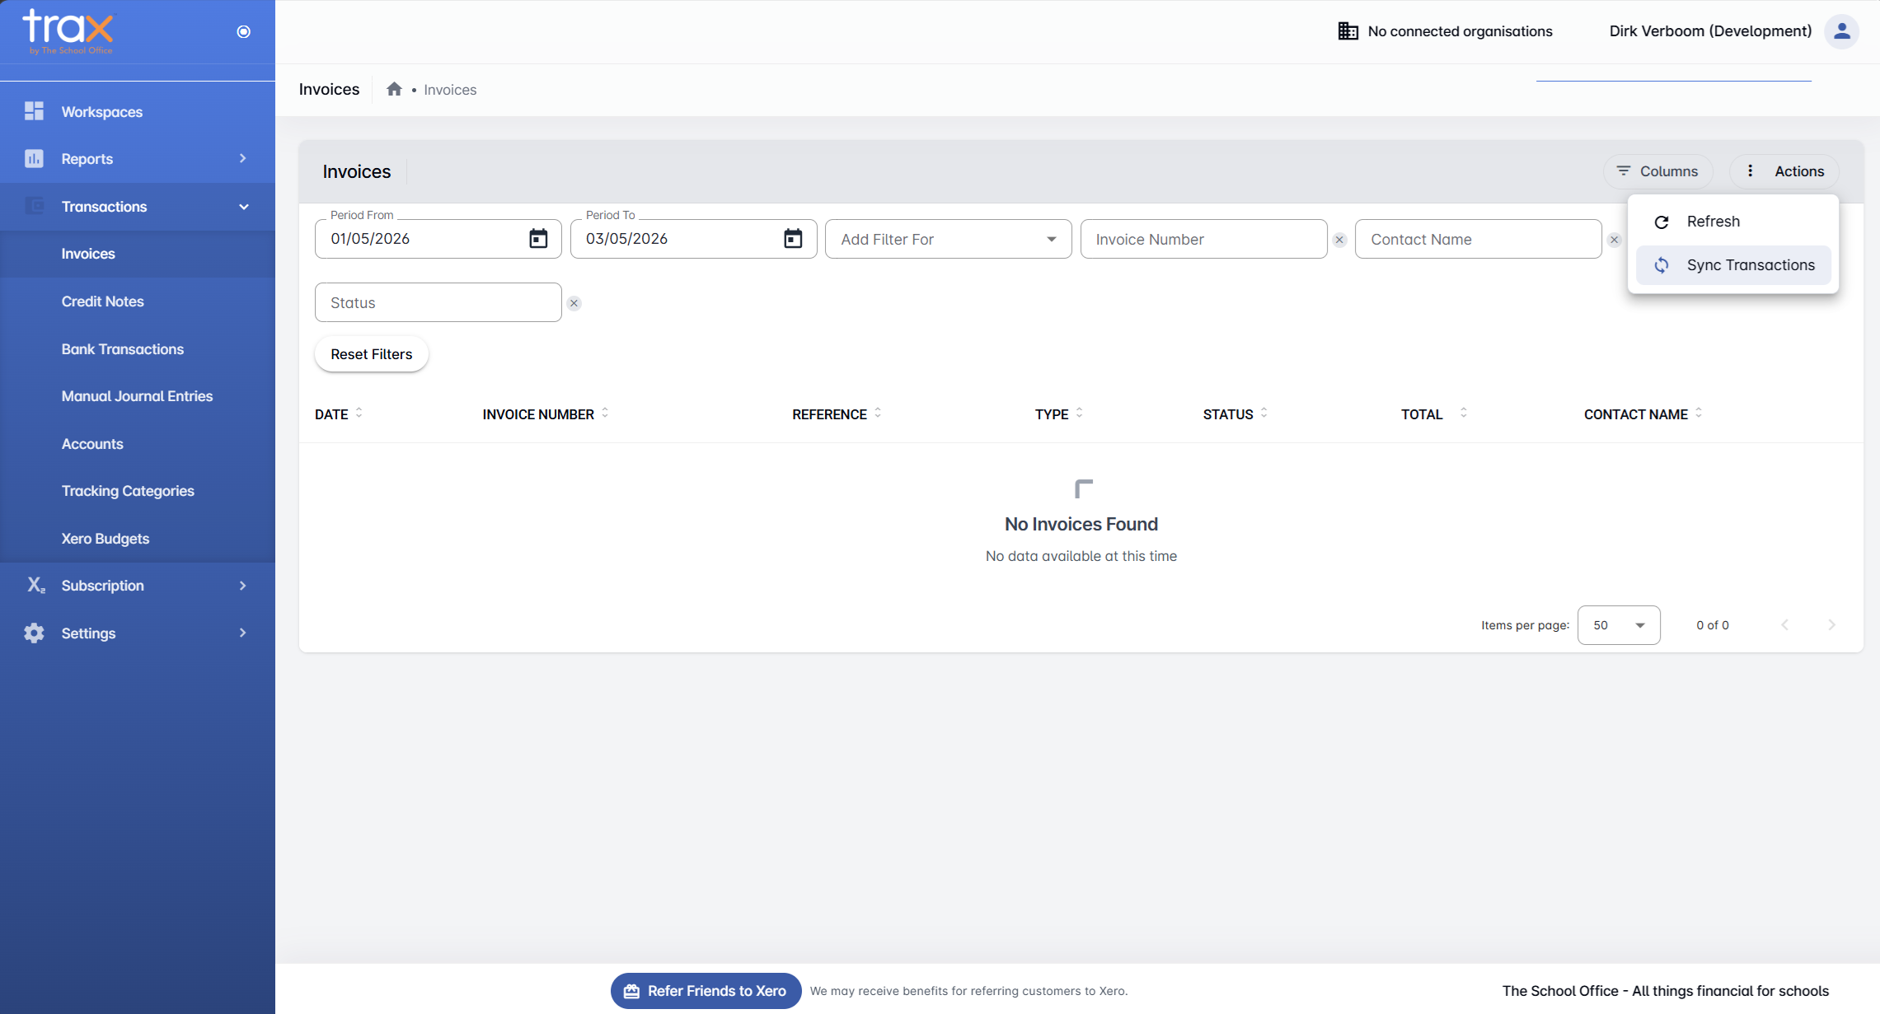
Task: Click Refer Friends to Xero button
Action: (x=706, y=991)
